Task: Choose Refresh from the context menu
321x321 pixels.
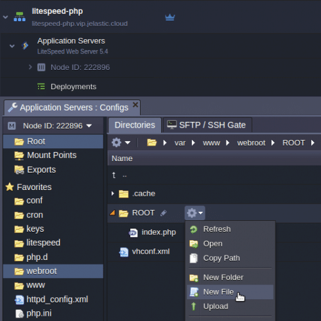Action: click(230, 229)
